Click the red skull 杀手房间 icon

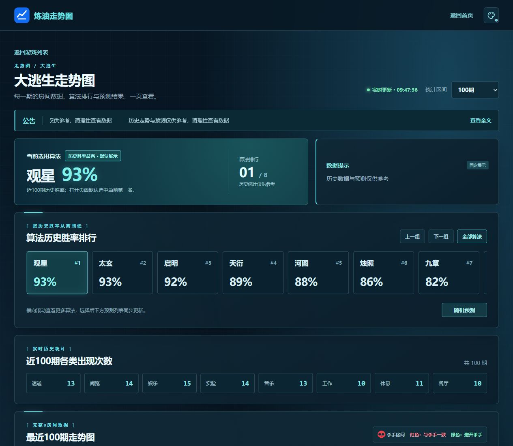point(381,435)
